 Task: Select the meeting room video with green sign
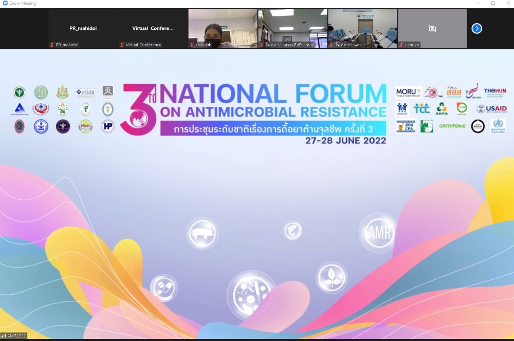362,29
